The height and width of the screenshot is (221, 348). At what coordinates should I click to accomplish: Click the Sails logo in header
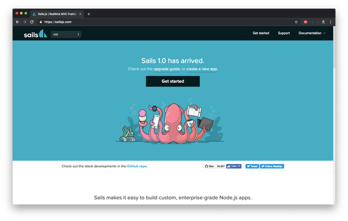(x=35, y=34)
